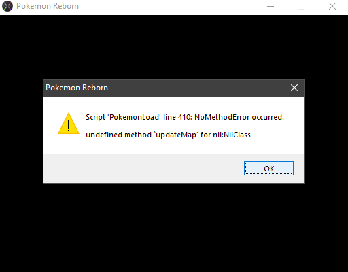Click the grey dialog footer beside OK
The image size is (348, 272).
[143, 169]
